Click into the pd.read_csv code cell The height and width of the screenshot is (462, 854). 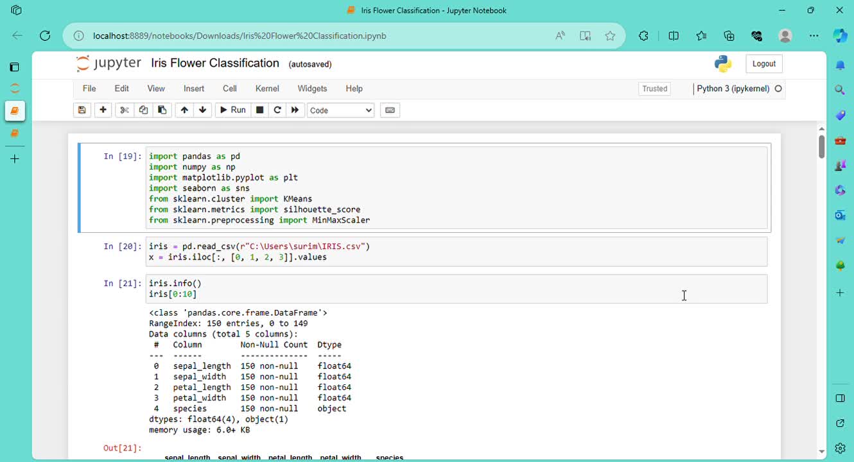(457, 252)
